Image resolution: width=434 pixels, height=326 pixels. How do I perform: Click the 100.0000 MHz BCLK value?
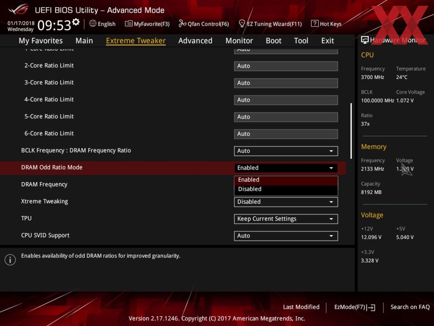click(378, 100)
